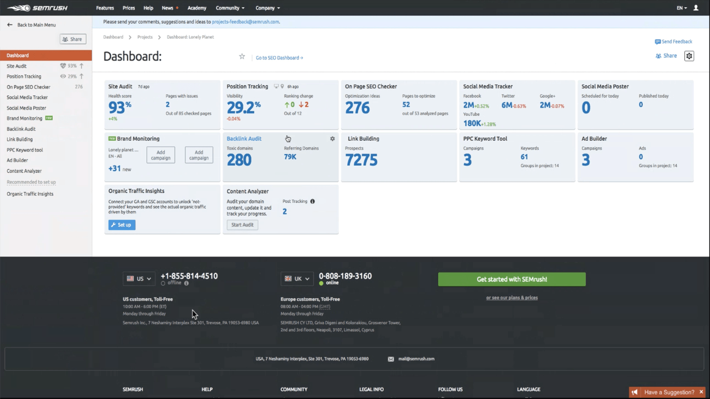
Task: Open the Help menu item
Action: click(x=148, y=8)
